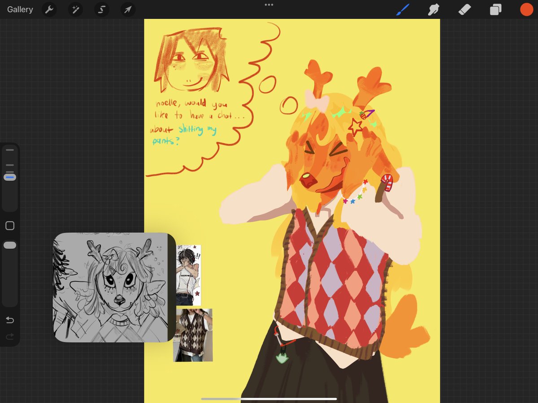
Task: Tap the grayscale deer sketch reference window
Action: (x=114, y=287)
